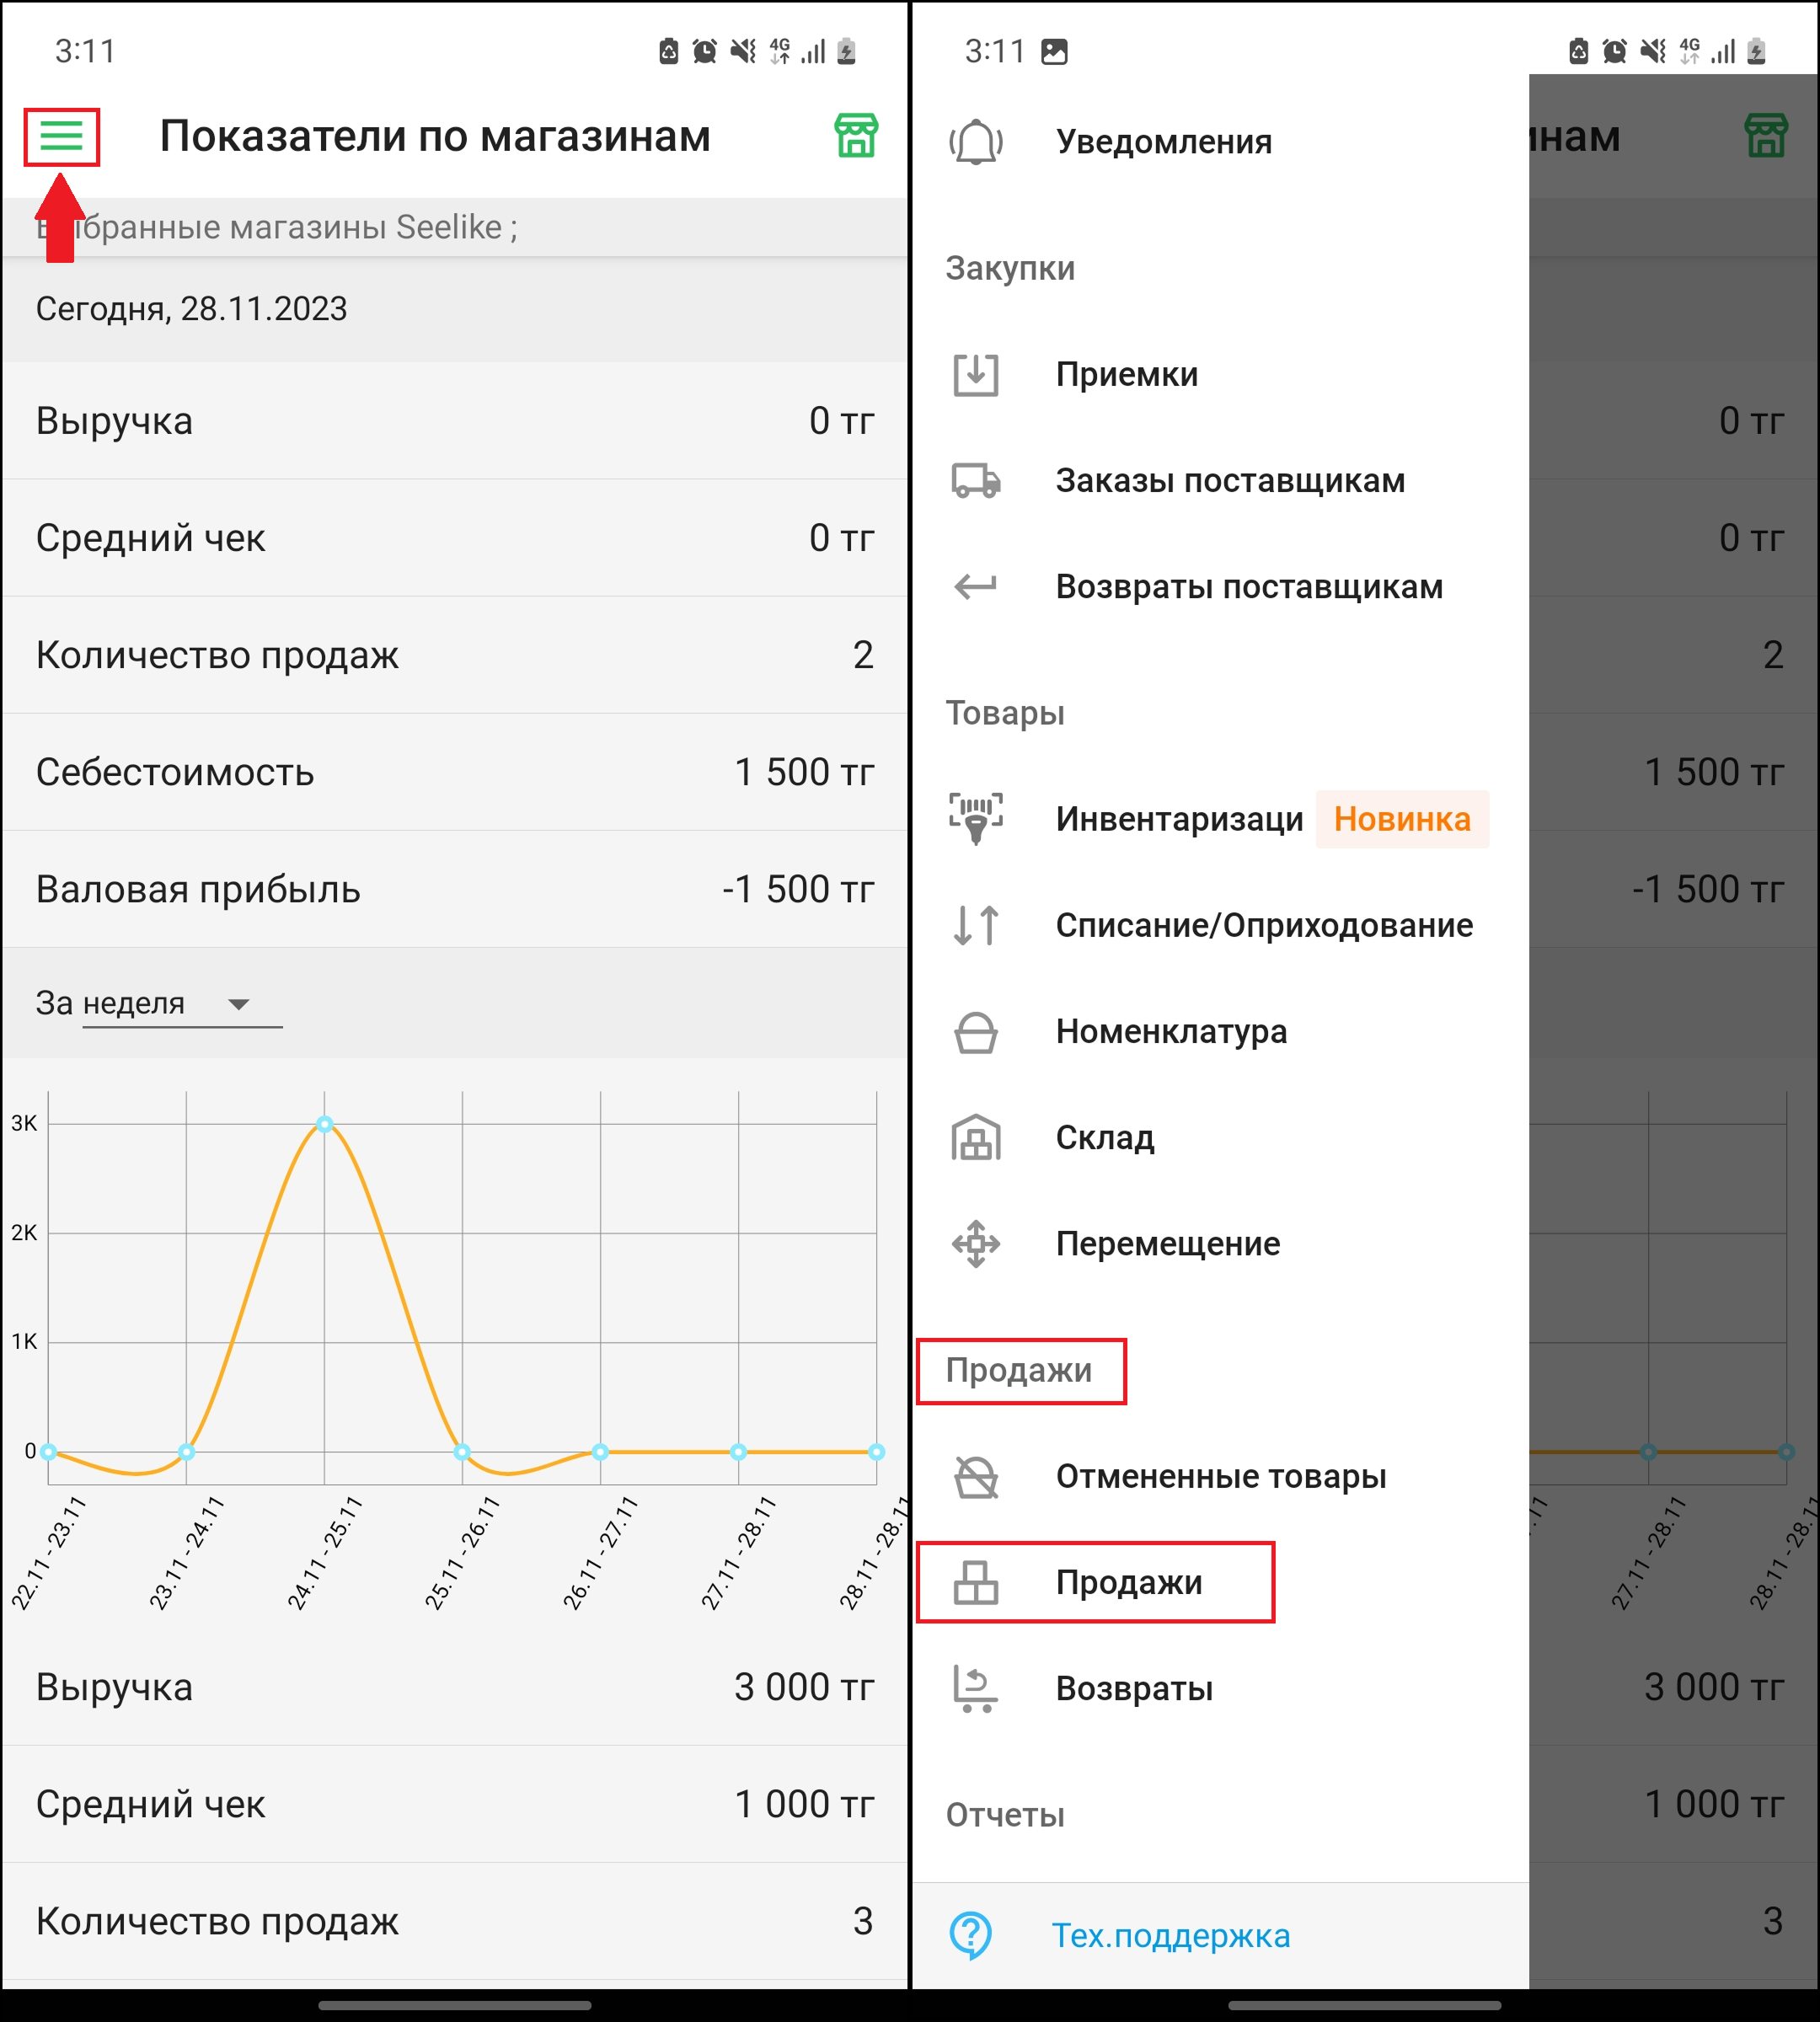This screenshot has height=2022, width=1820.
Task: Tap the Приемки download-box icon
Action: (x=975, y=375)
